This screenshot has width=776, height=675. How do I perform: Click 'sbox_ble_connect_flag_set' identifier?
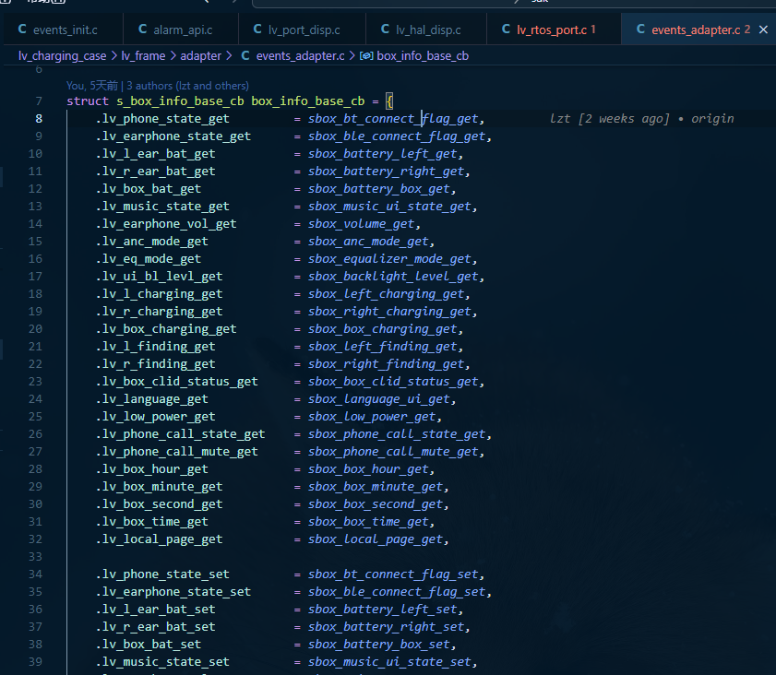(x=397, y=592)
